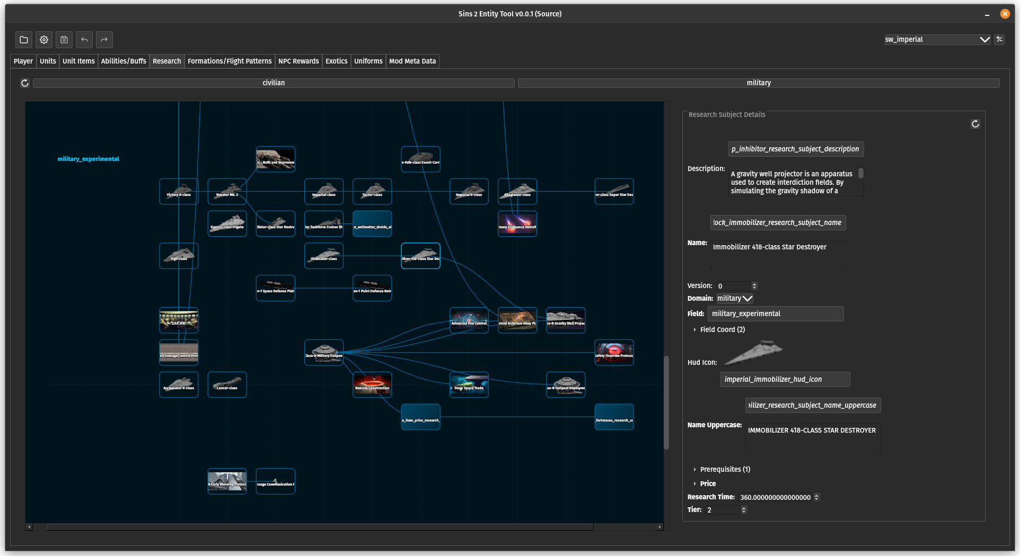
Task: Open the Mod Meta Data tab
Action: 412,61
